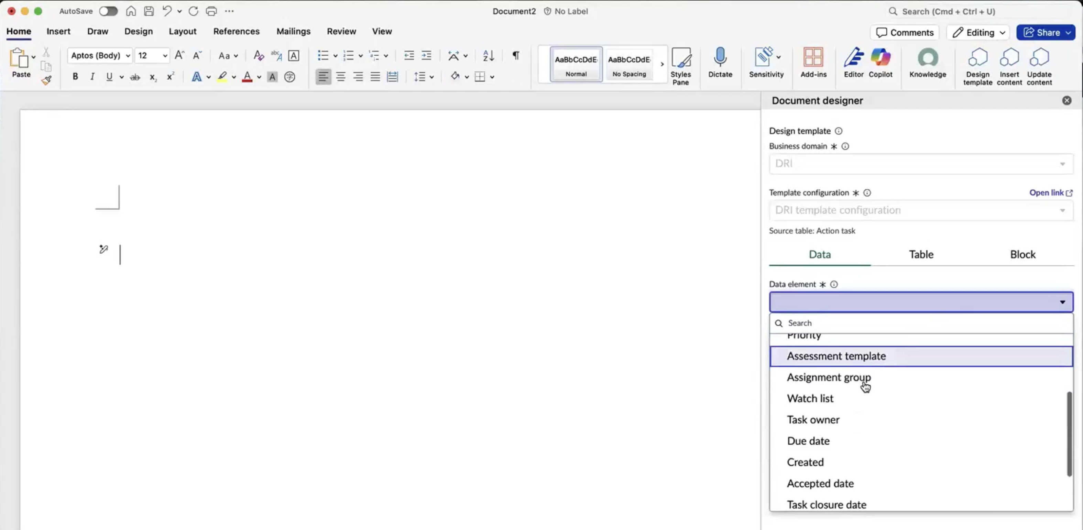Screen dimensions: 1083x530
Task: Switch to the Block tab in designer
Action: 1022,254
